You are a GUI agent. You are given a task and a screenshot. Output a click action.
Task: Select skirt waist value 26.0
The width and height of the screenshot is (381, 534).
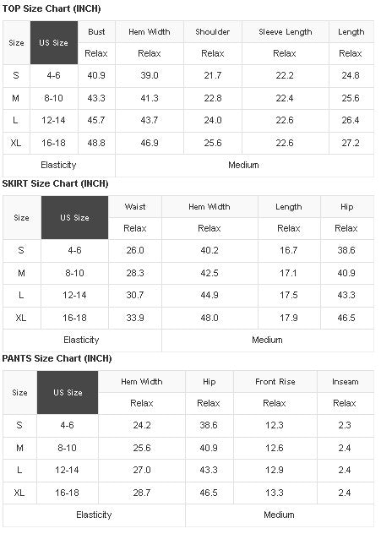[x=135, y=250]
